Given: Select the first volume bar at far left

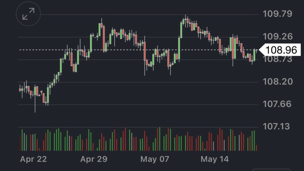Looking at the screenshot, I should pyautogui.click(x=20, y=144).
